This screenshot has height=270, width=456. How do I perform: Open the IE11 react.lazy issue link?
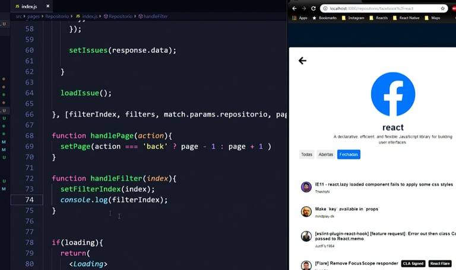pos(384,185)
